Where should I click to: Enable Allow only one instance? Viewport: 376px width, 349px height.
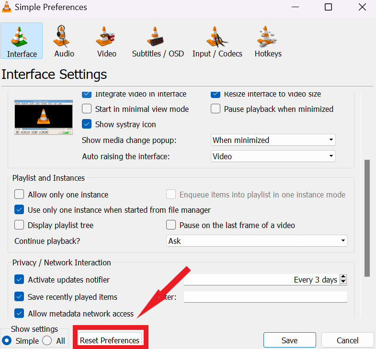(19, 195)
